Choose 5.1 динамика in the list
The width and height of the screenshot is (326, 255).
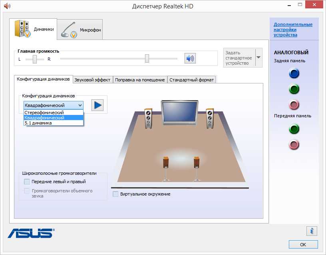pos(38,123)
